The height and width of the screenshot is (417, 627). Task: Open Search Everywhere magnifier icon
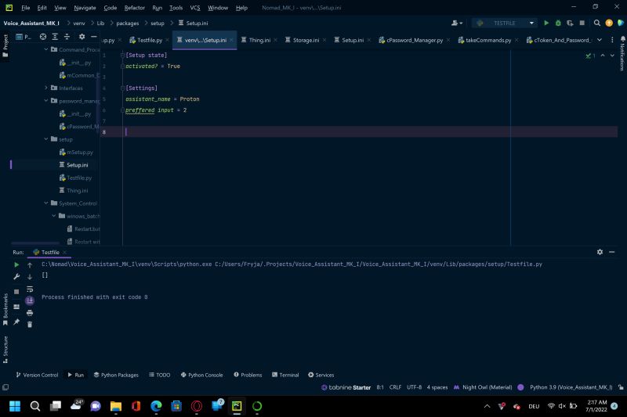(x=597, y=23)
